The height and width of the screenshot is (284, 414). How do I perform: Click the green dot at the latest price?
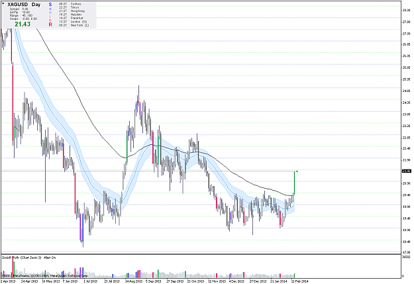click(297, 171)
